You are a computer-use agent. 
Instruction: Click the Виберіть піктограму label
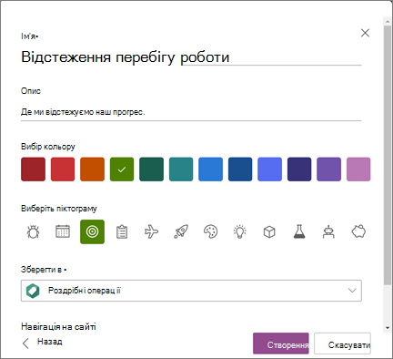tap(59, 209)
